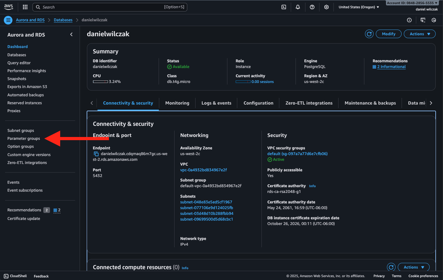443x280 pixels.
Task: Open the settings gear in header
Action: 326,7
